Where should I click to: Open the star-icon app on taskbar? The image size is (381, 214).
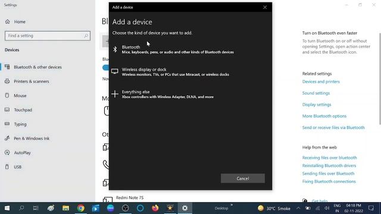click(170, 208)
